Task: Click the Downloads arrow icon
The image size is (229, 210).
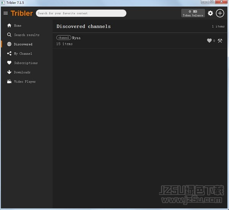Action: (9, 72)
